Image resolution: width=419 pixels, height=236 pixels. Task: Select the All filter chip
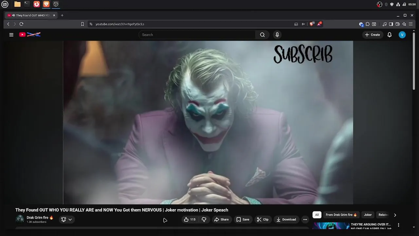(317, 215)
